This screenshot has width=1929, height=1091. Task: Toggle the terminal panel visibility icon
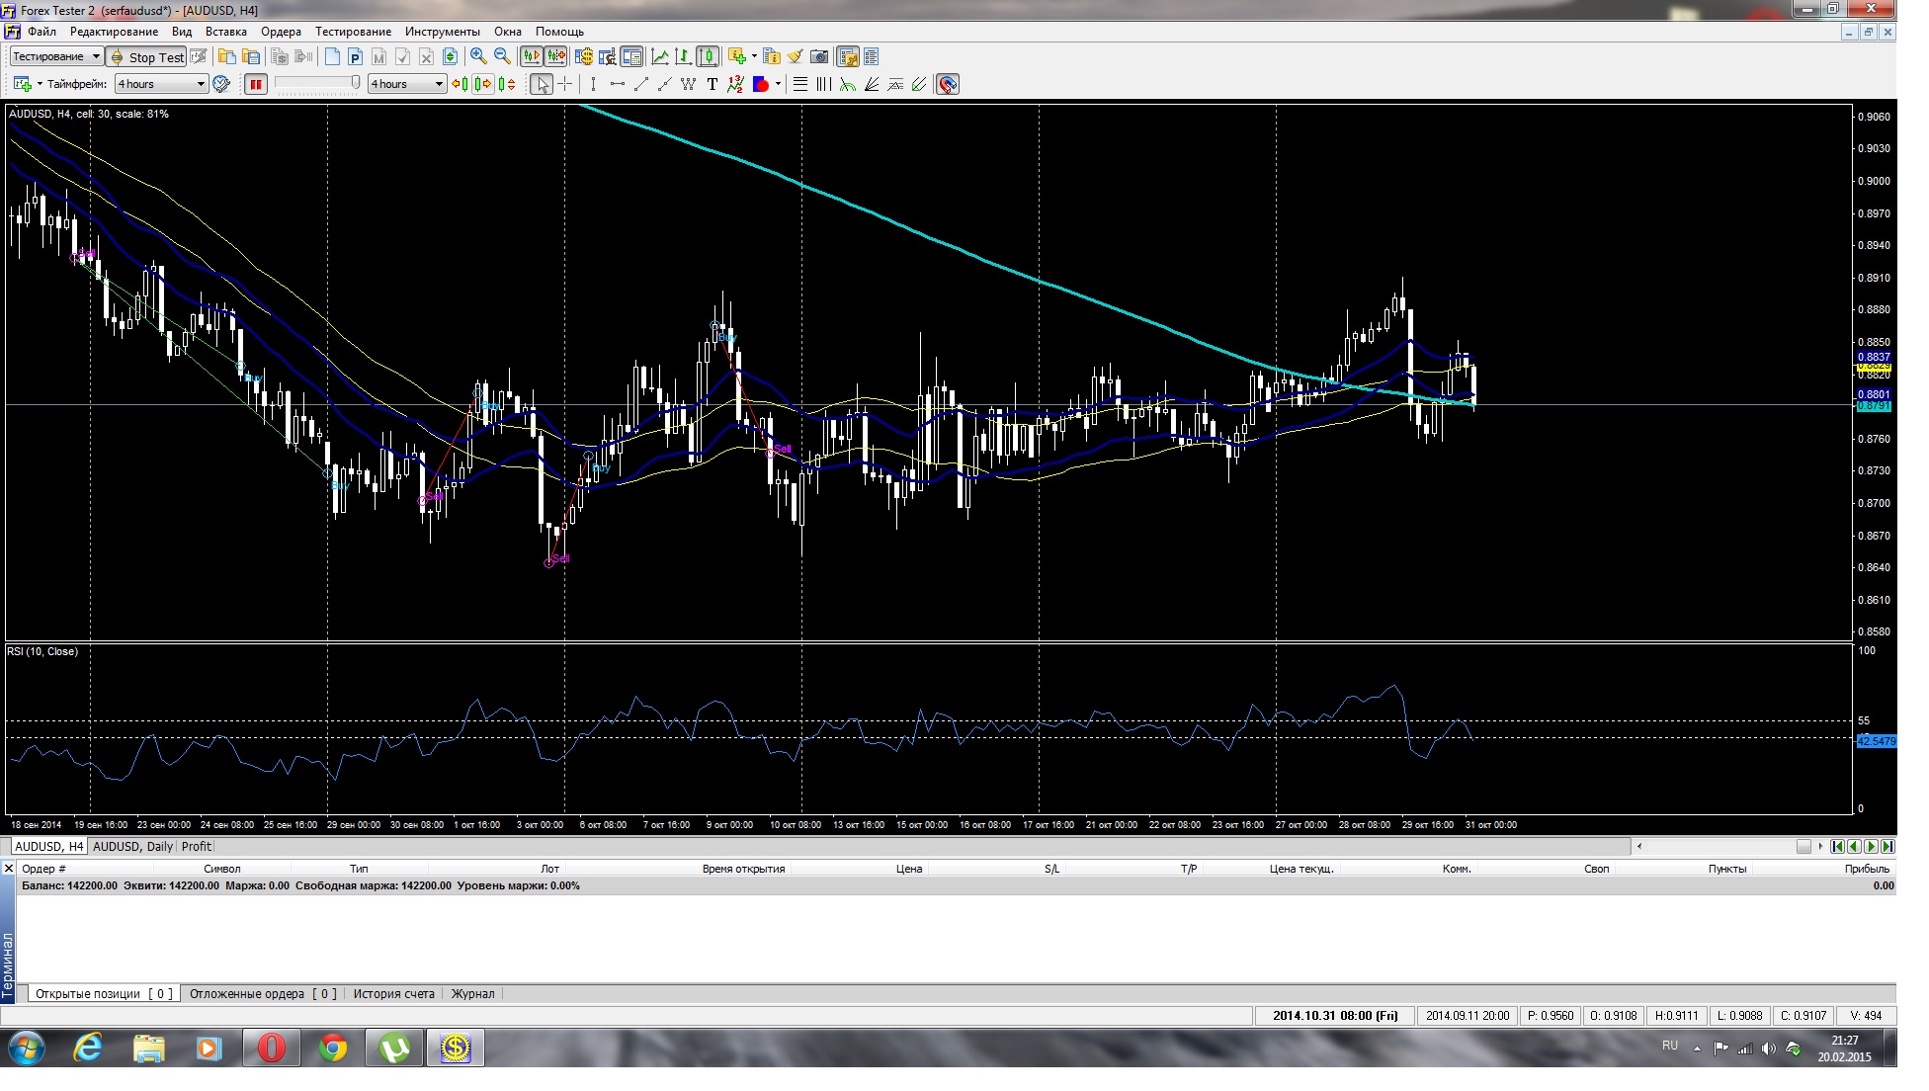[847, 56]
